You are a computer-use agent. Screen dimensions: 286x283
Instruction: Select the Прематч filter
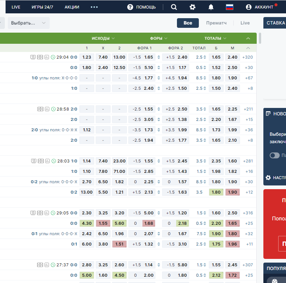pyautogui.click(x=216, y=23)
